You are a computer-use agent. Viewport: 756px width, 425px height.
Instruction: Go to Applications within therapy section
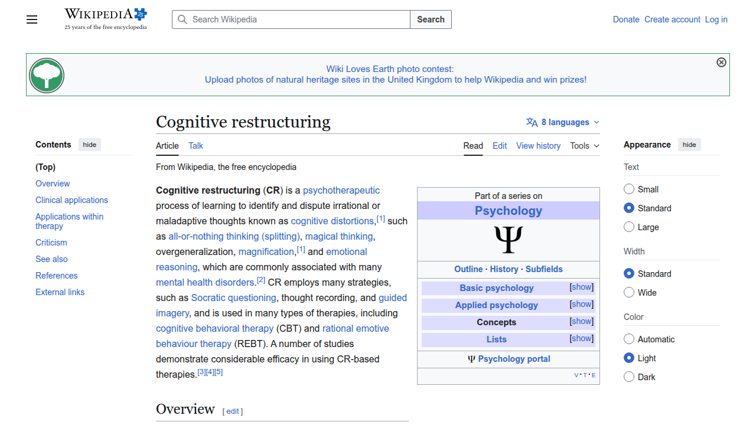[x=69, y=221]
